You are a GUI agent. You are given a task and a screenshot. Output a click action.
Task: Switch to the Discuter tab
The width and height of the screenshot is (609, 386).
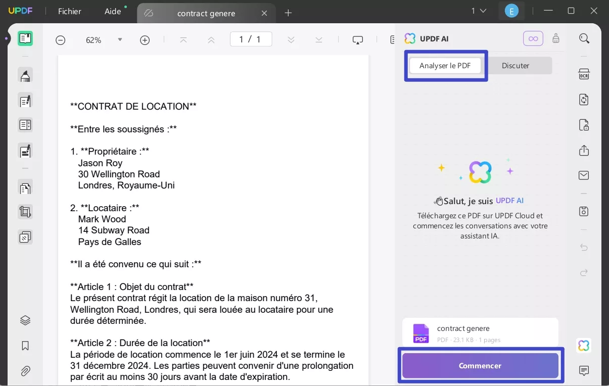(x=515, y=65)
